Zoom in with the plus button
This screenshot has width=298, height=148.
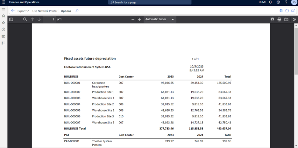139,19
